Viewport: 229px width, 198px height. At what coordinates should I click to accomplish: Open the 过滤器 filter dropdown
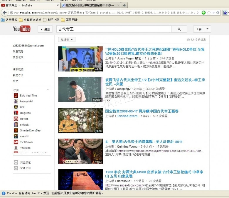pos(67,39)
